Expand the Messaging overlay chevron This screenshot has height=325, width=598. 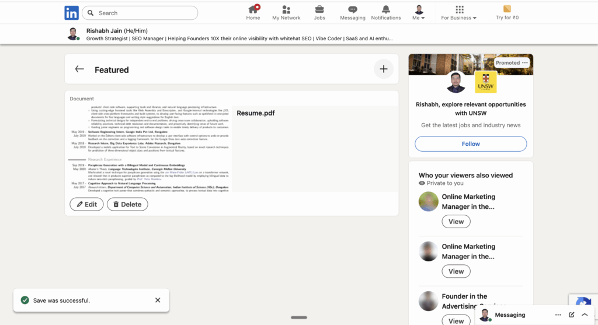585,314
